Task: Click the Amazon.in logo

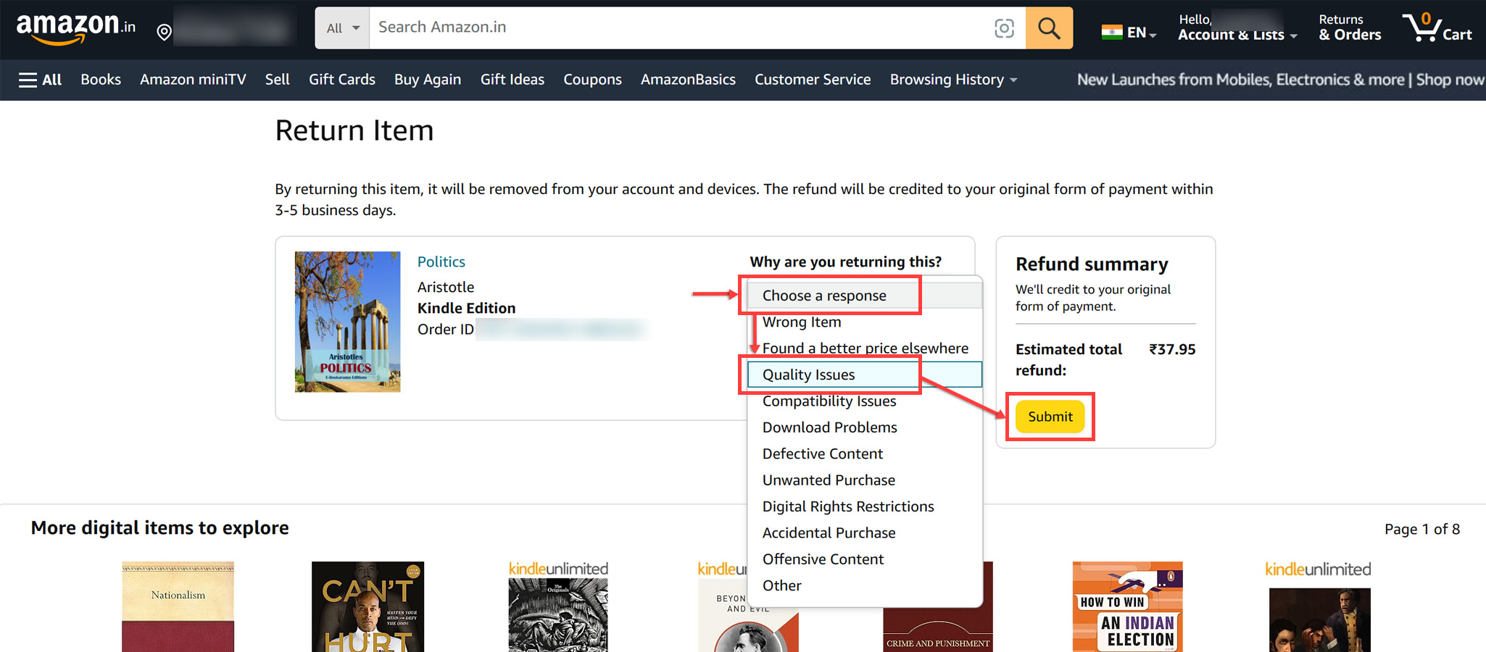Action: [75, 29]
